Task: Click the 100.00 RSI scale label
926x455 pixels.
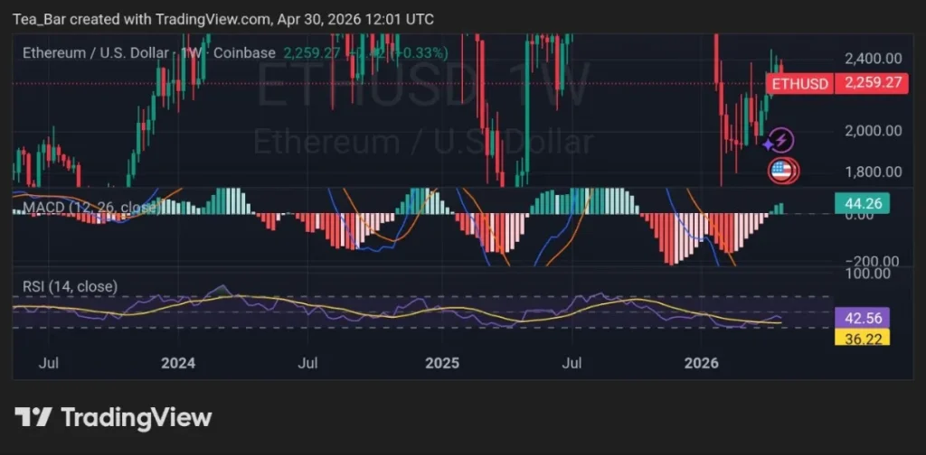Action: point(865,273)
